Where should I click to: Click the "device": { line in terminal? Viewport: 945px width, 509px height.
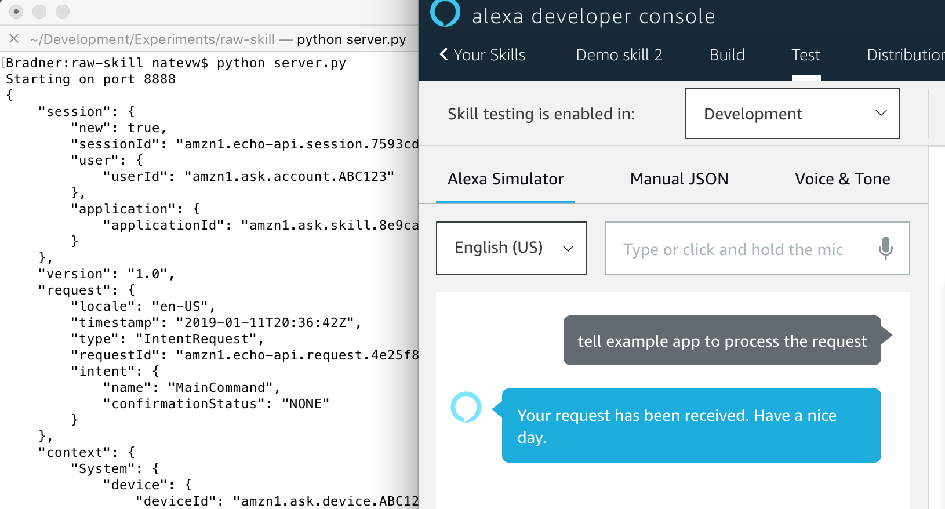click(147, 485)
